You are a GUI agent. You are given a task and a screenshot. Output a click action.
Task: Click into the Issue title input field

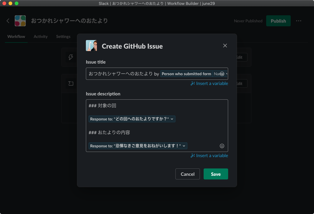tap(157, 74)
